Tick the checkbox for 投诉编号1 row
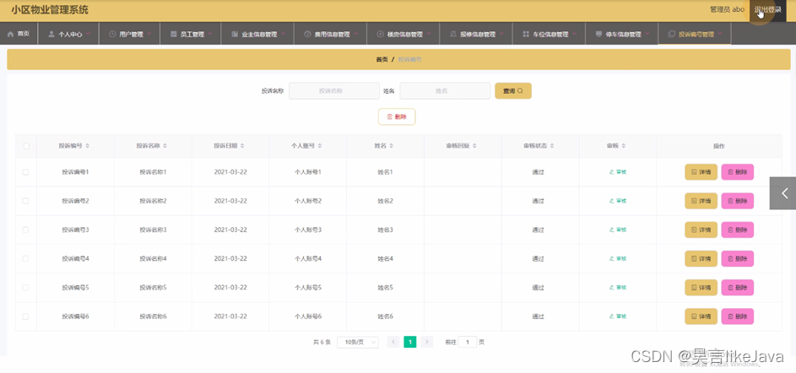The width and height of the screenshot is (796, 373). pyautogui.click(x=25, y=172)
